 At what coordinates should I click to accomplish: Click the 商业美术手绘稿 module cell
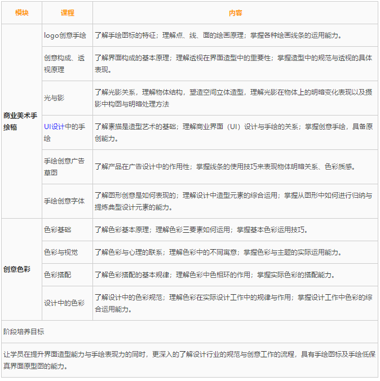click(22, 121)
